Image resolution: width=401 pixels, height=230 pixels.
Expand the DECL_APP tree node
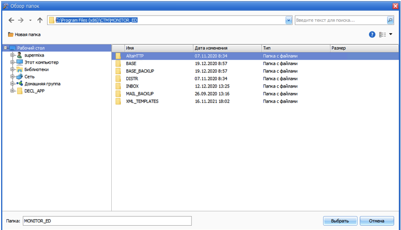pos(12,91)
